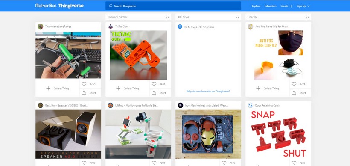Image resolution: width=350 pixels, height=166 pixels.
Task: Click the search magnifier icon
Action: point(111,6)
